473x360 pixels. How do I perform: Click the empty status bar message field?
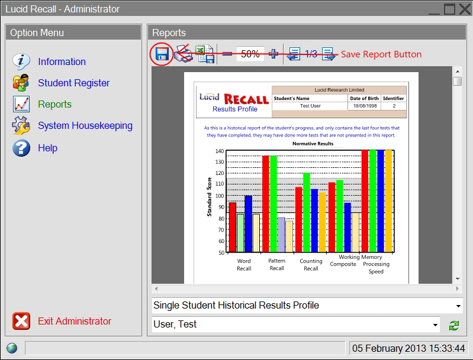(x=185, y=348)
